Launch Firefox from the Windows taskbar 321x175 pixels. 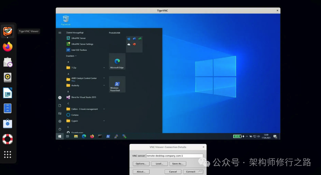[x=92, y=136]
